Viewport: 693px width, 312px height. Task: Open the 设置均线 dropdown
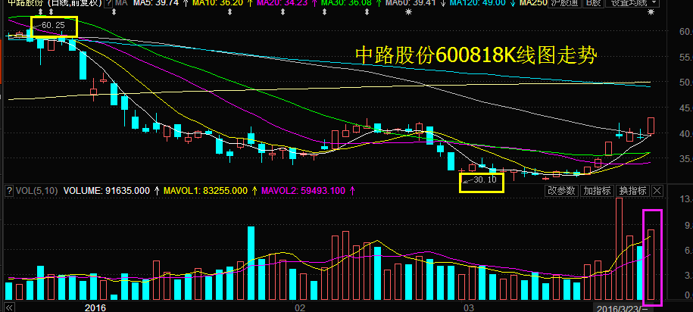pyautogui.click(x=634, y=4)
